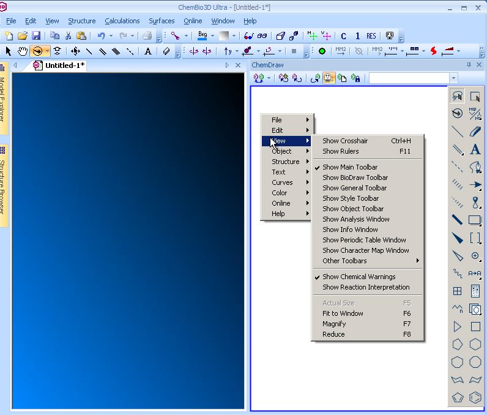Choose Reduce from View submenu

coord(368,335)
